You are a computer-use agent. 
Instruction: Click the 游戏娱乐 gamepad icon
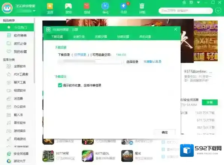tap(9, 131)
